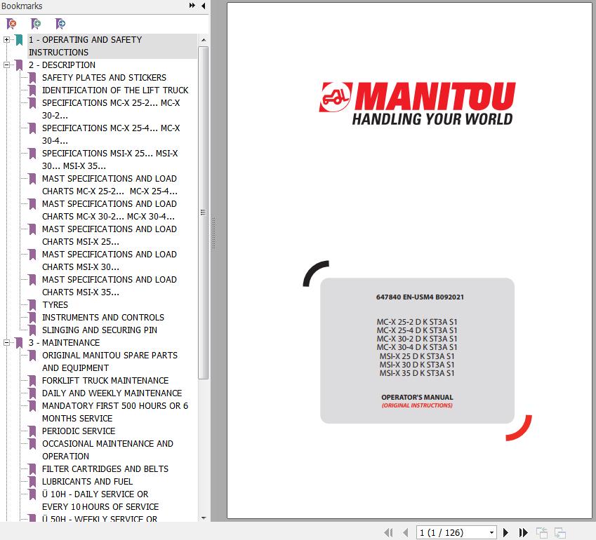Click the delete bookmark icon
This screenshot has height=540, width=596.
[x=11, y=24]
